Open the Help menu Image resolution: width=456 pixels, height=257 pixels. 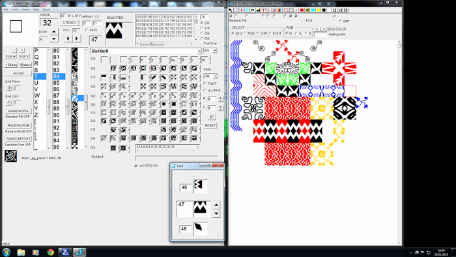click(36, 10)
